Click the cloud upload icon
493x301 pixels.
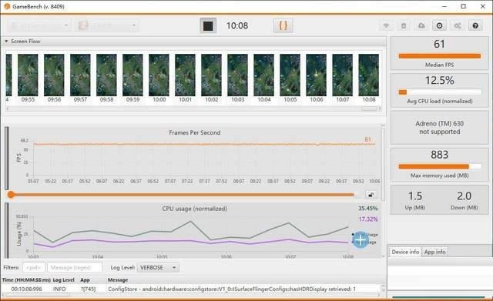point(421,25)
